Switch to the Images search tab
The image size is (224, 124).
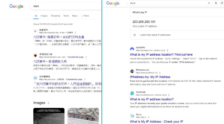tap(44, 16)
